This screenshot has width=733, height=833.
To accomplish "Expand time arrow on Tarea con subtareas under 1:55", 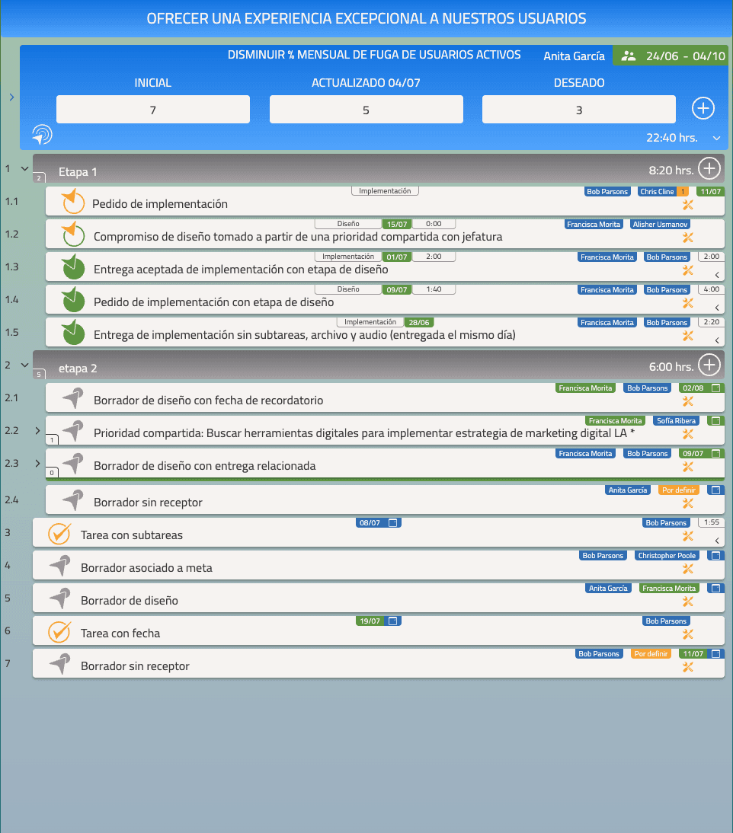I will coord(717,541).
